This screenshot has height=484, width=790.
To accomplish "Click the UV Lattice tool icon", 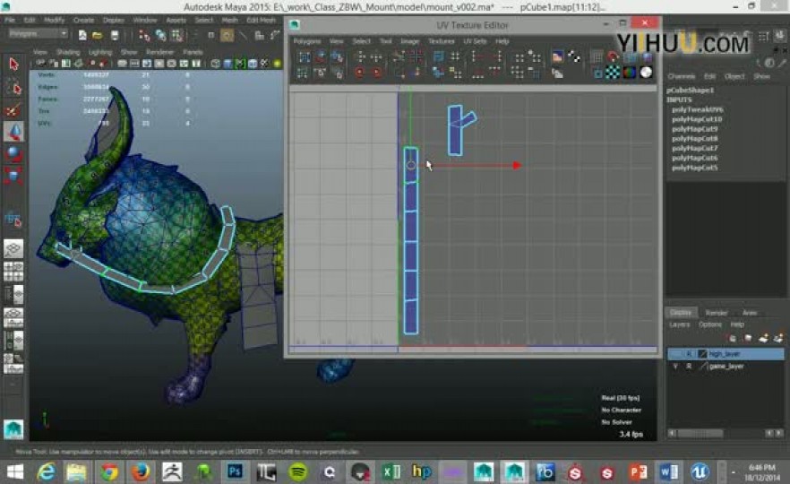I will point(304,57).
